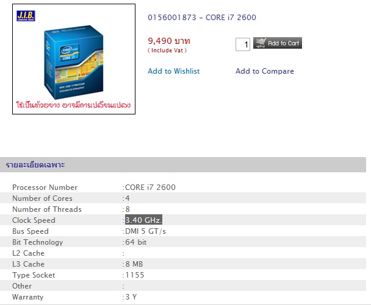Click the red Thai disclaimer text under the box
Screen dimensions: 371x305
pyautogui.click(x=73, y=105)
